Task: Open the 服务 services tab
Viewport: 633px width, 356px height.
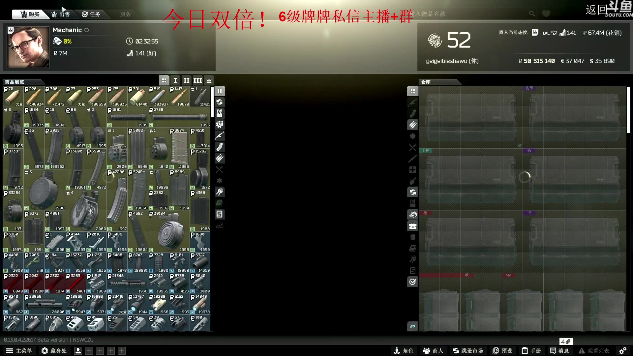Action: pyautogui.click(x=125, y=14)
